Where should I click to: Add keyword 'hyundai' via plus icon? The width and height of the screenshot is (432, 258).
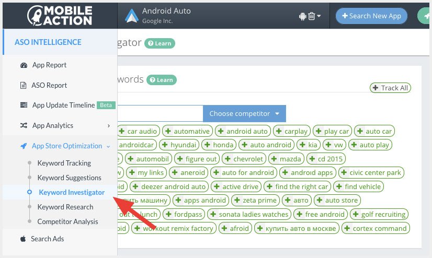tap(165, 145)
